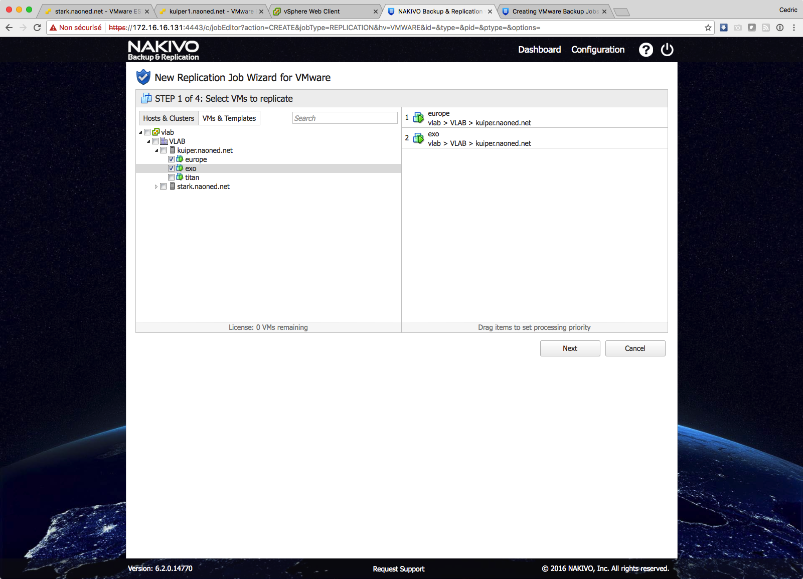Click the help question mark icon
803x579 pixels.
pos(646,50)
